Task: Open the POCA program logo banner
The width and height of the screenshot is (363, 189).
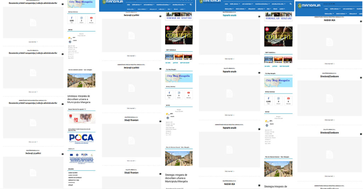Action: click(x=81, y=138)
